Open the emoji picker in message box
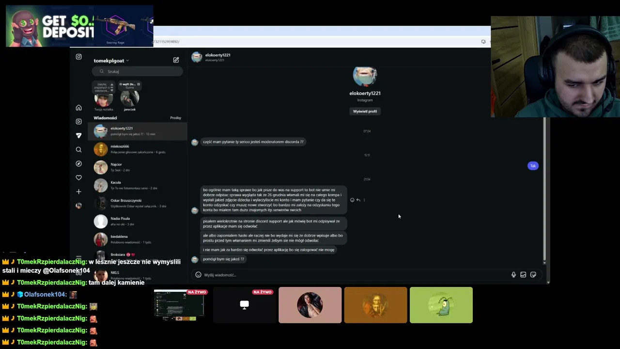 pyautogui.click(x=198, y=275)
